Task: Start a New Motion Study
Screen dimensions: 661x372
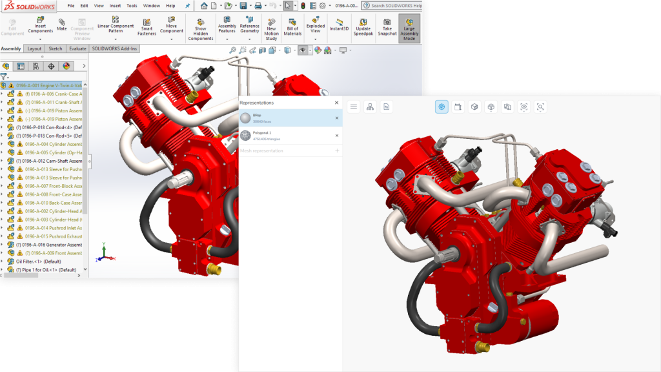Action: (272, 30)
